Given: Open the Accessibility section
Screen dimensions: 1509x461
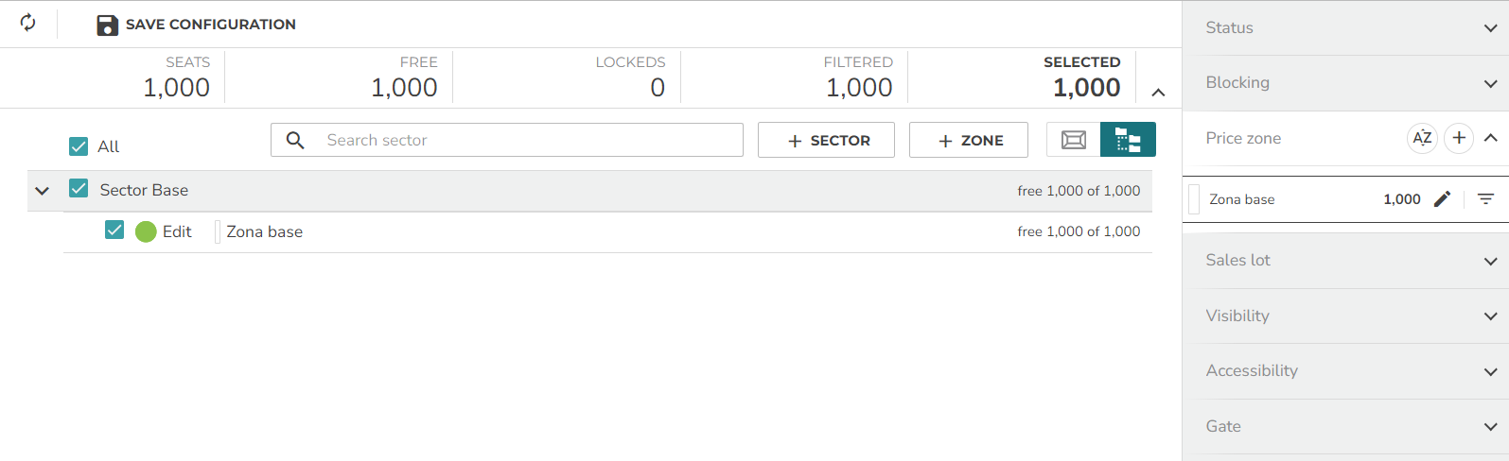Looking at the screenshot, I should (1345, 371).
